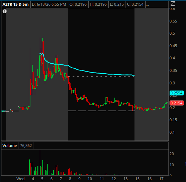
Task: Click the AZTR 15 D 5m symbol label
Action: click(x=15, y=4)
